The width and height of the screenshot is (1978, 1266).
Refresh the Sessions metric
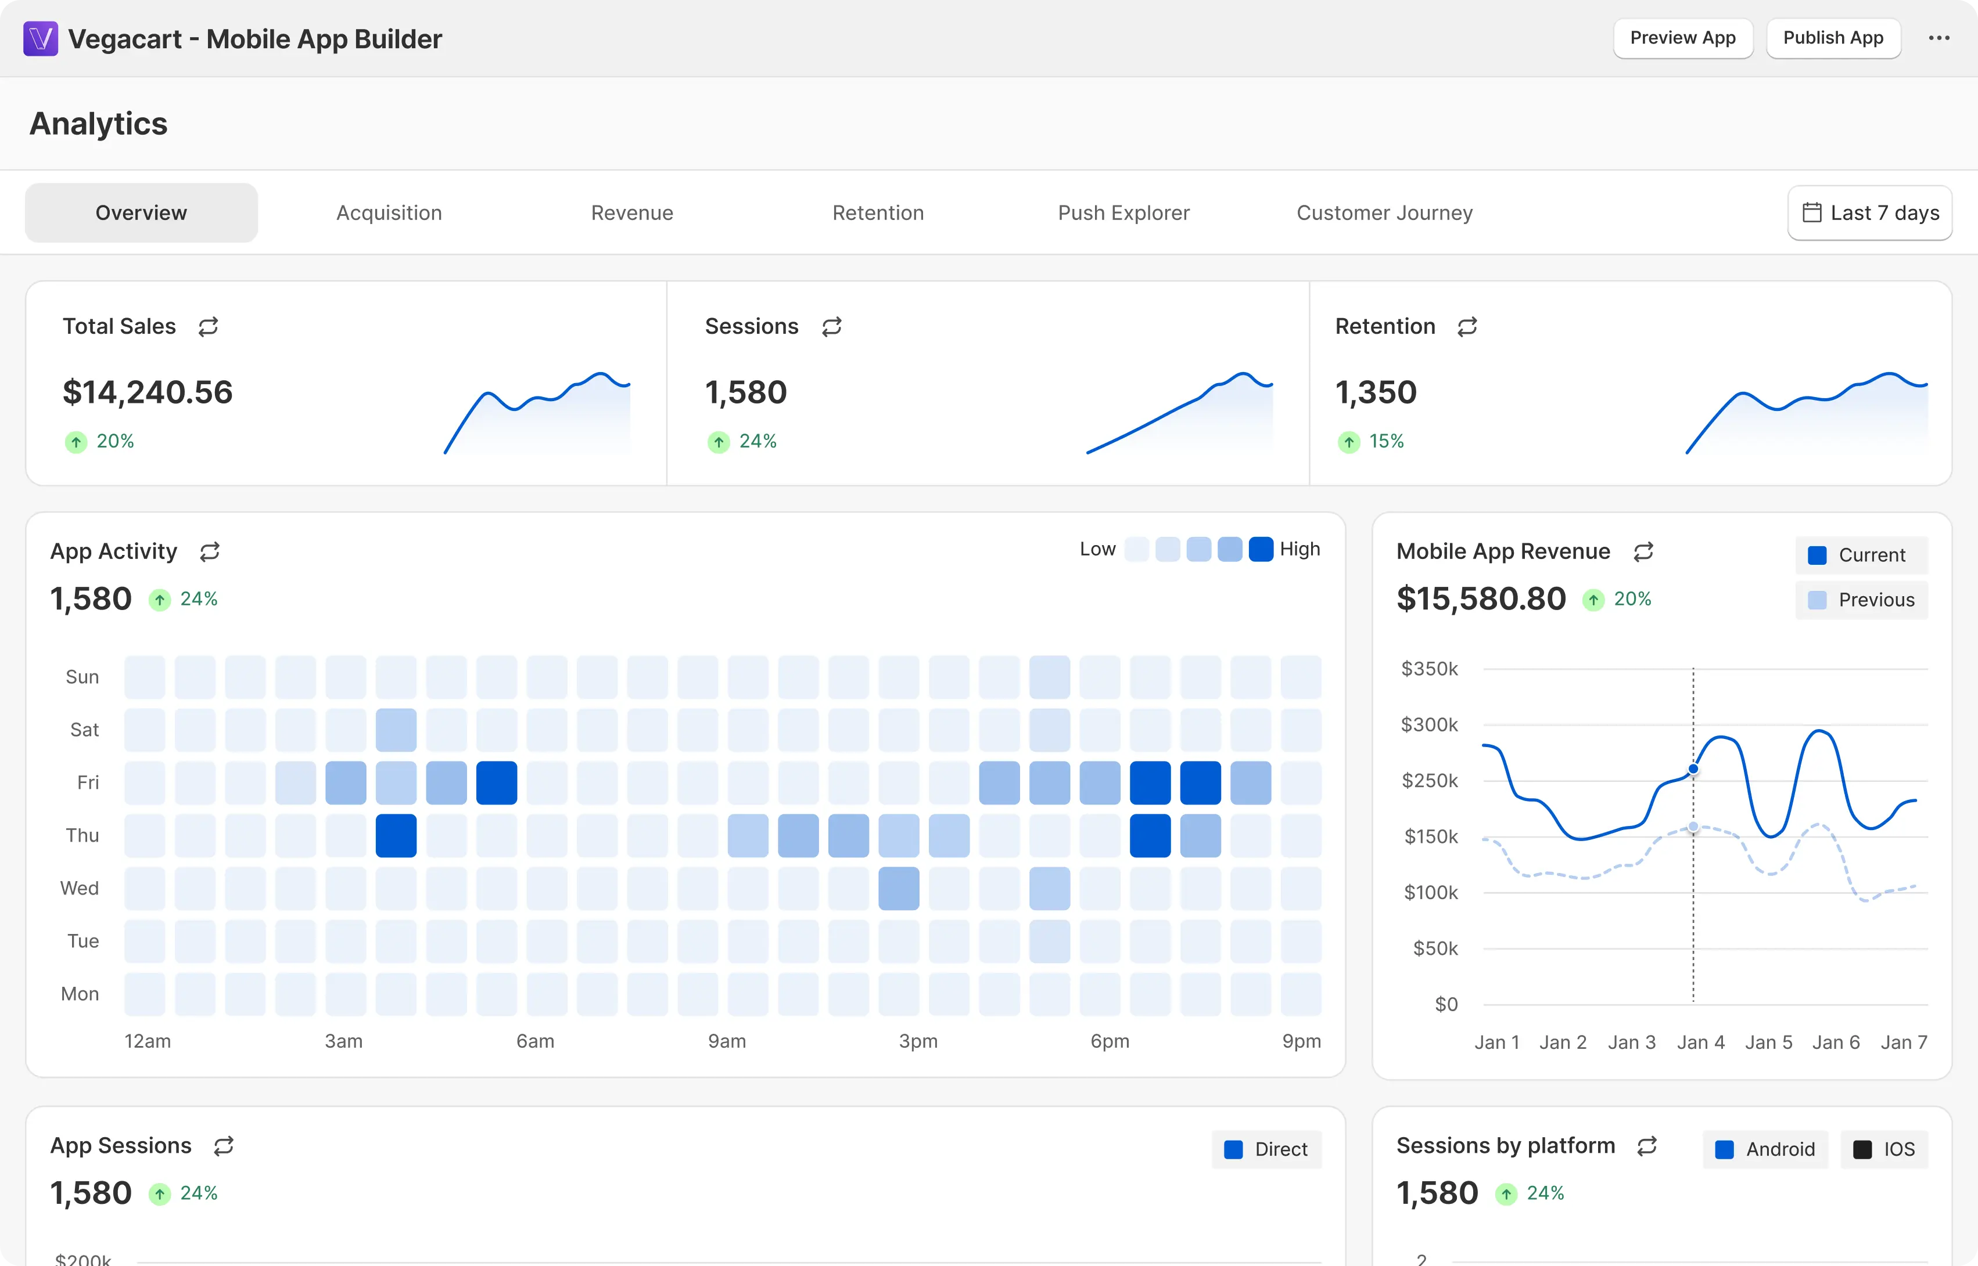click(832, 326)
